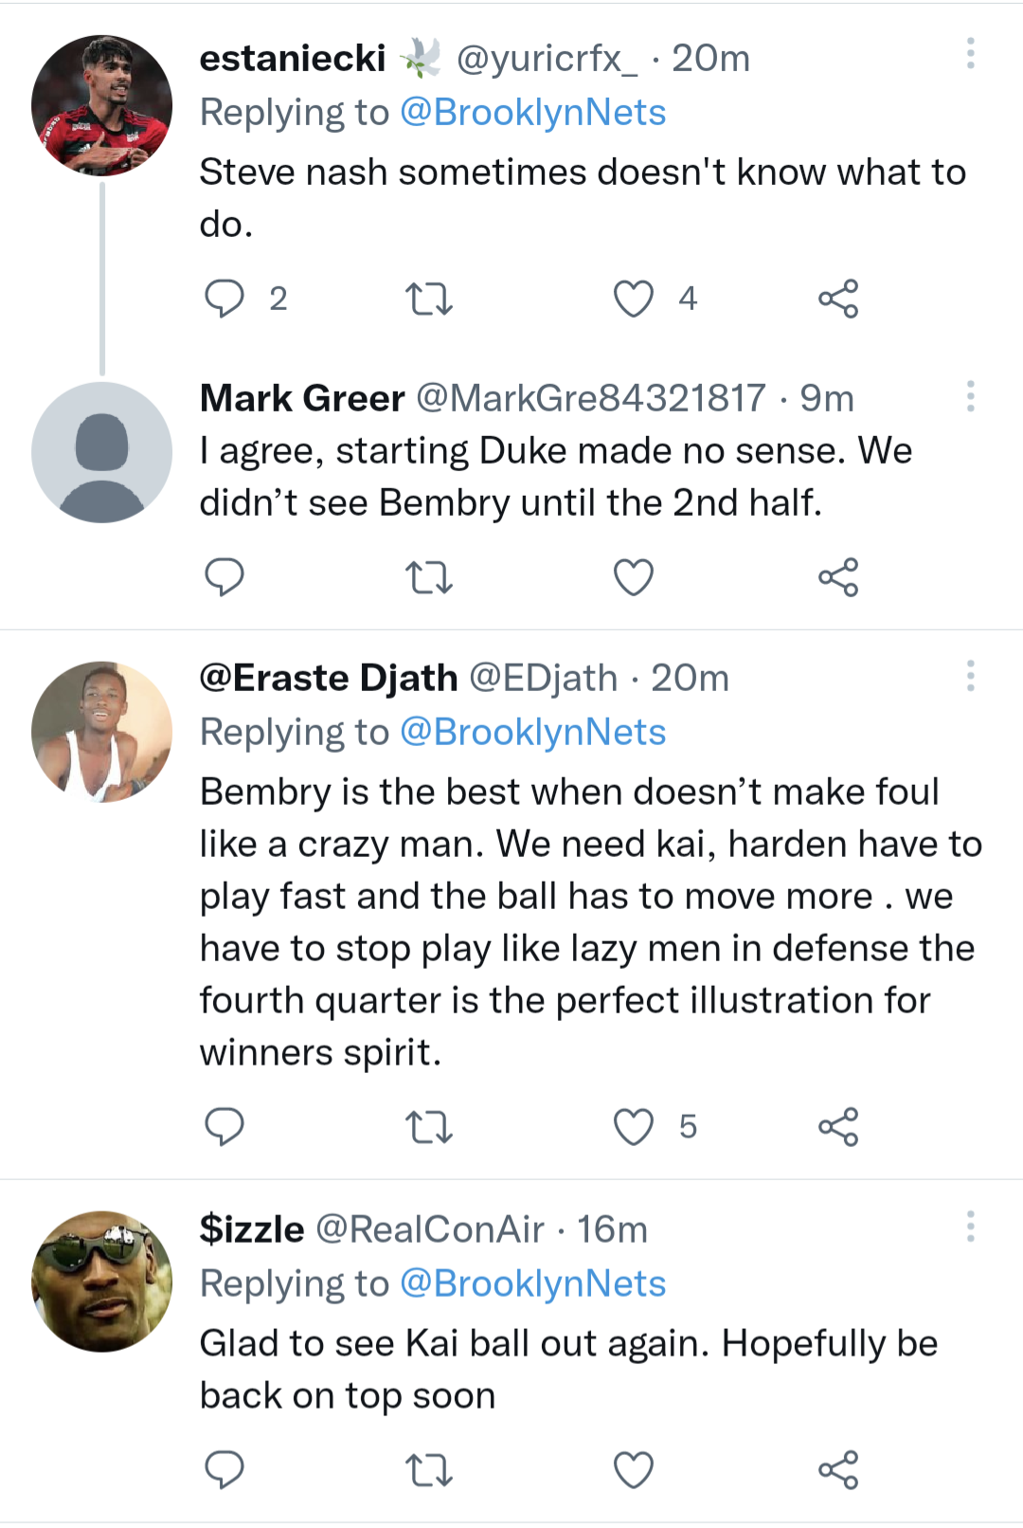Image resolution: width=1023 pixels, height=1528 pixels.
Task: Reply to Mark Greer's tweet
Action: 224,577
